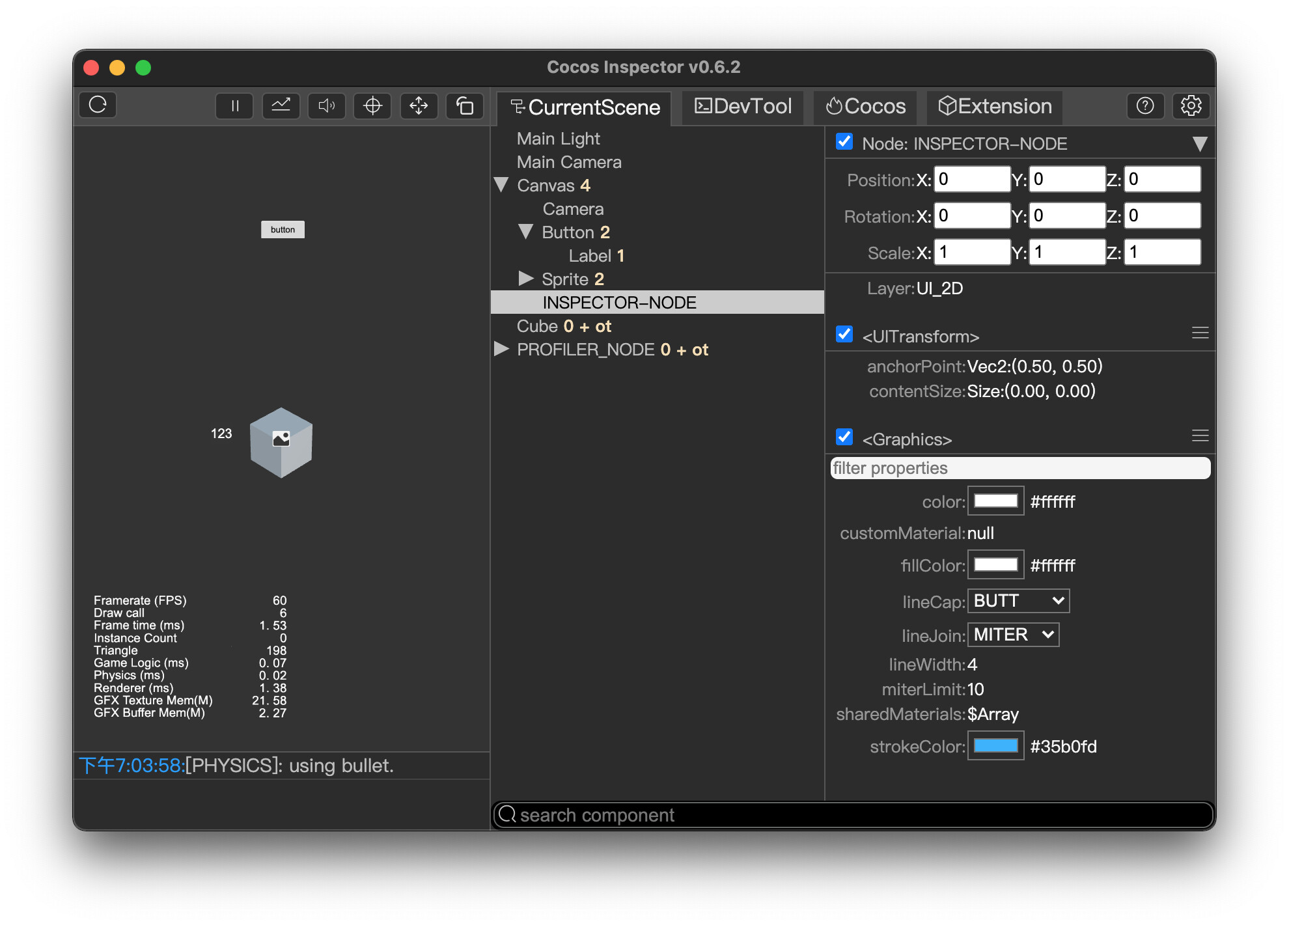Open help with the question mark icon
This screenshot has width=1289, height=927.
1145,105
